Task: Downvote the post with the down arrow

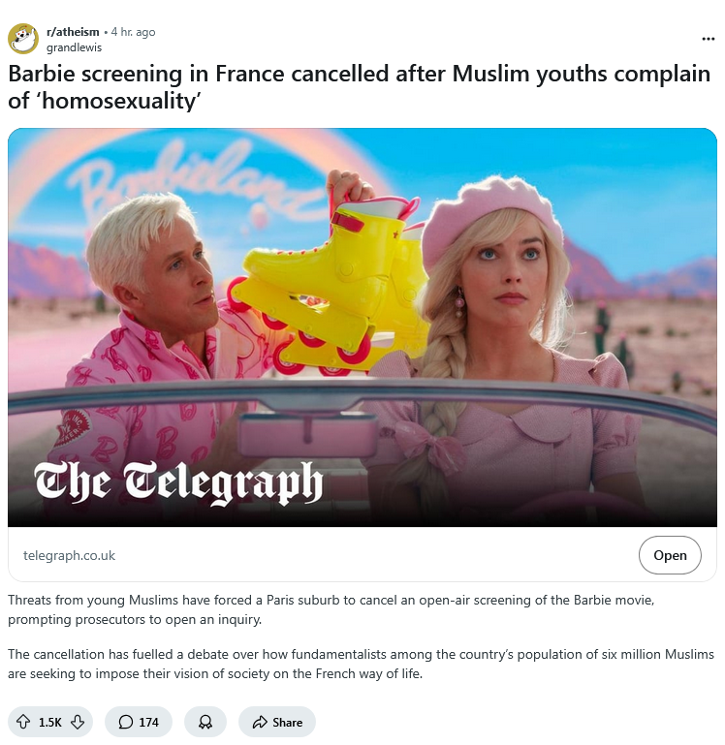Action: coord(78,722)
